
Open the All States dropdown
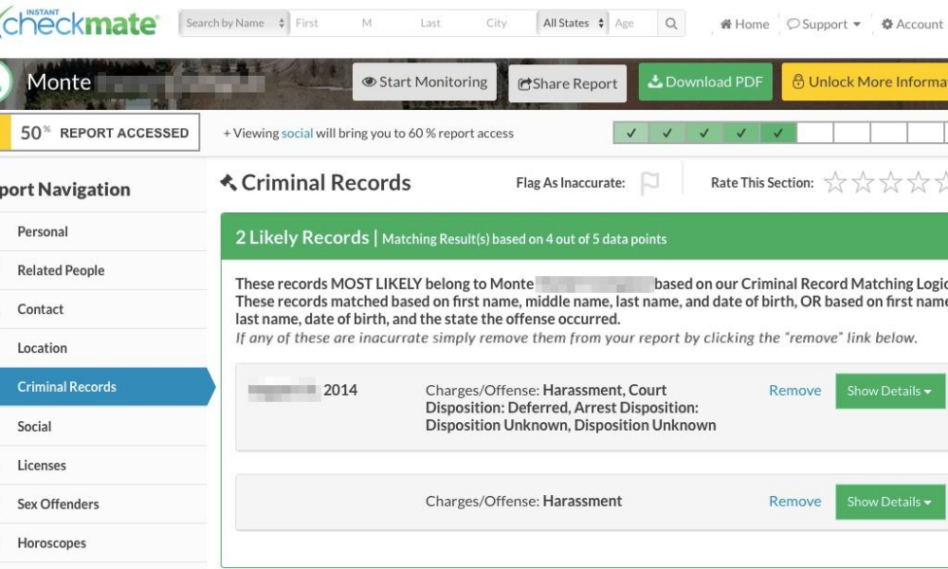[573, 23]
